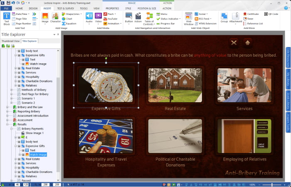This screenshot has width=291, height=187.
Task: Insert a Video object
Action: [x=98, y=18]
